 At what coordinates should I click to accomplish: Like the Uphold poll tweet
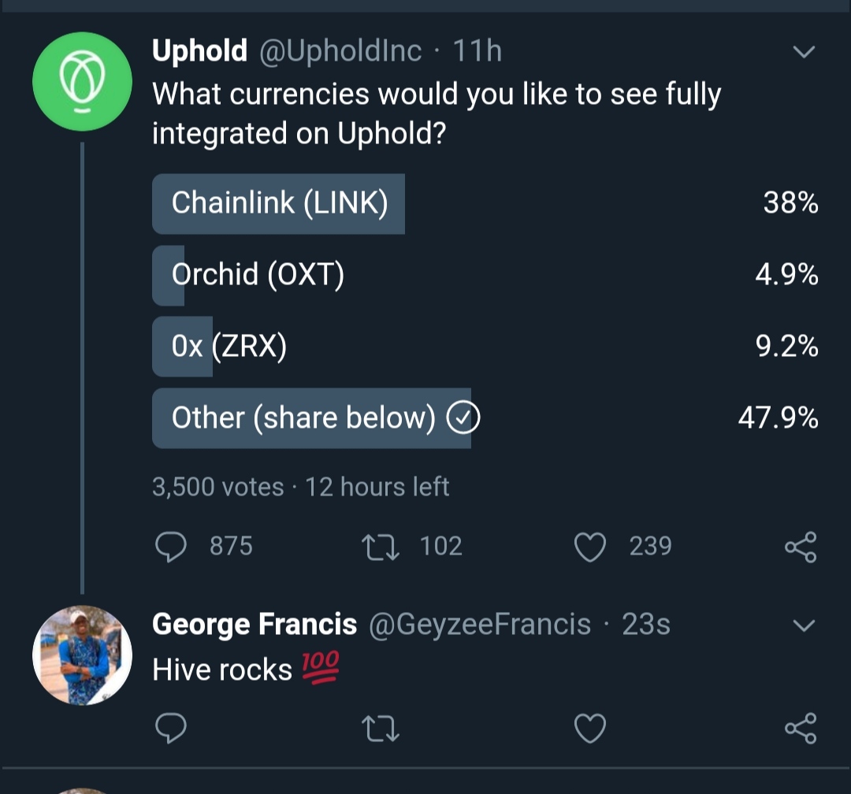click(590, 547)
